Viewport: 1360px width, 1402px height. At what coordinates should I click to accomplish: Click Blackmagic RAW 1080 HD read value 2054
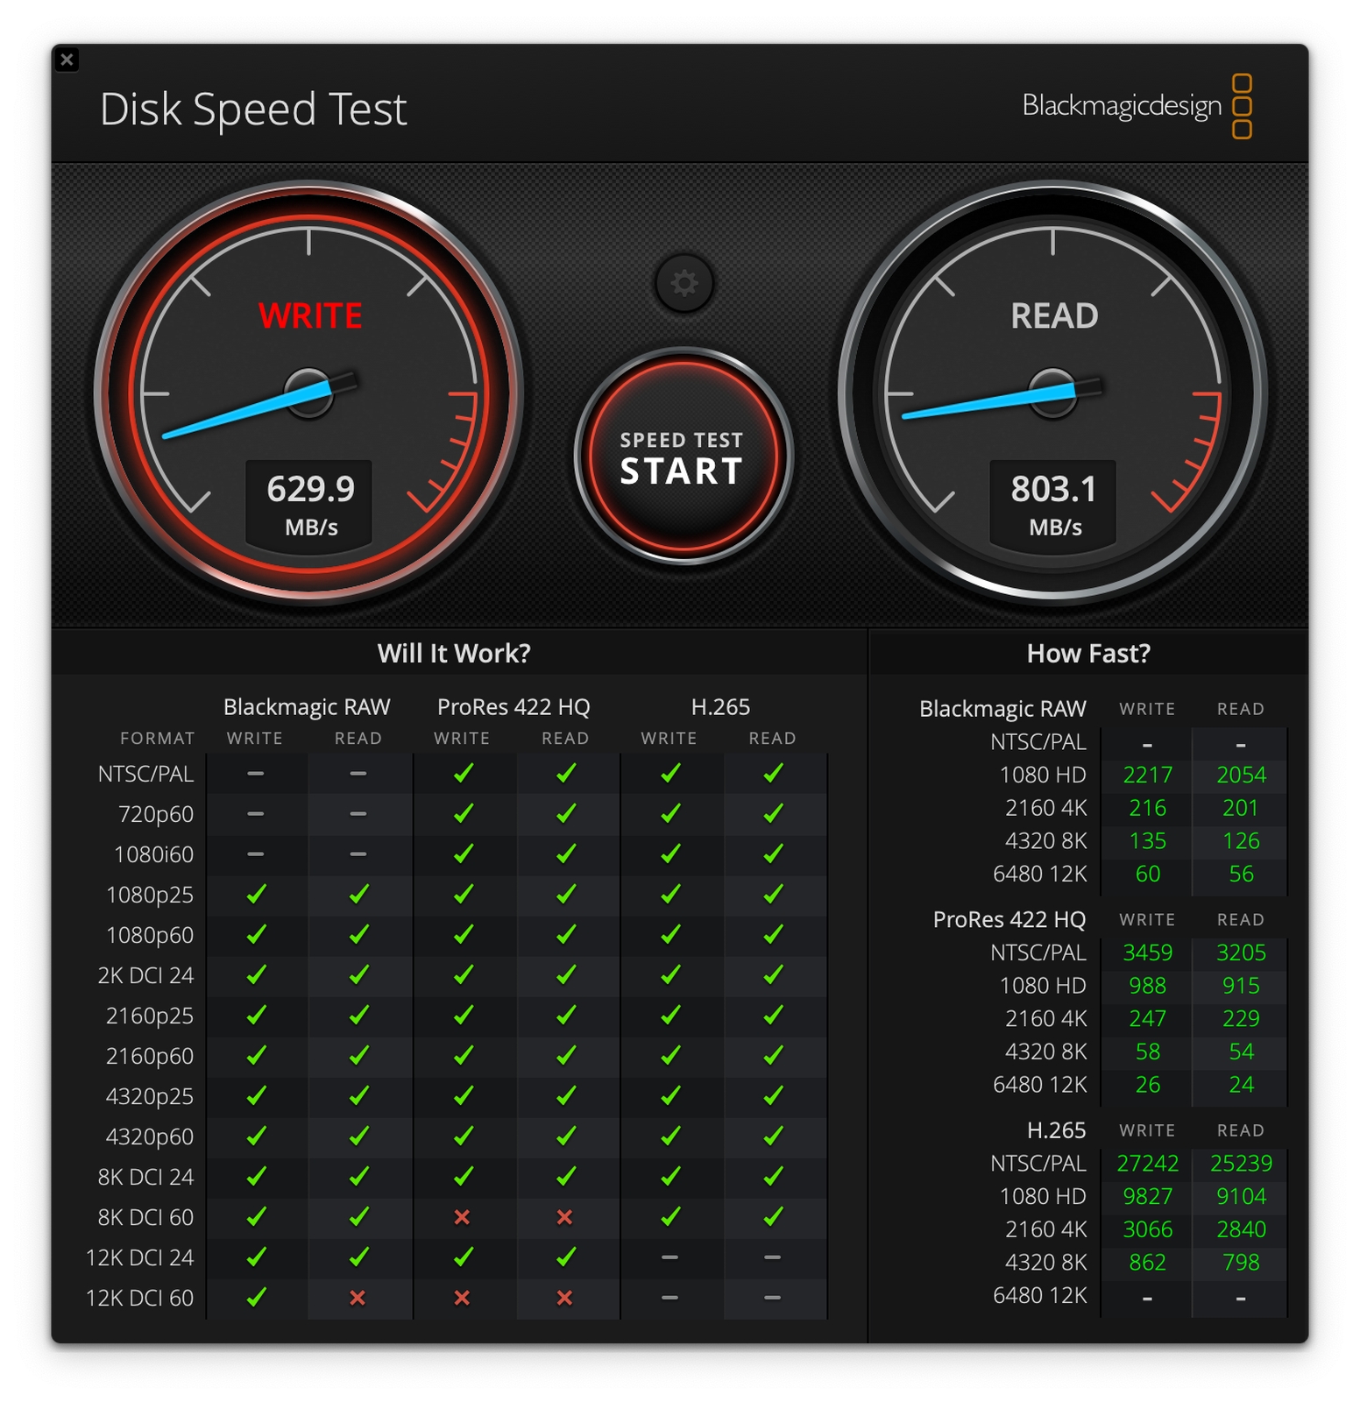point(1242,775)
